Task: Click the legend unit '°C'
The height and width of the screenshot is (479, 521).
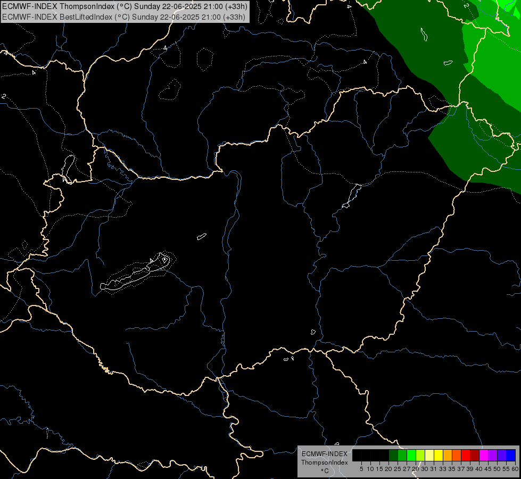Action: click(x=325, y=471)
